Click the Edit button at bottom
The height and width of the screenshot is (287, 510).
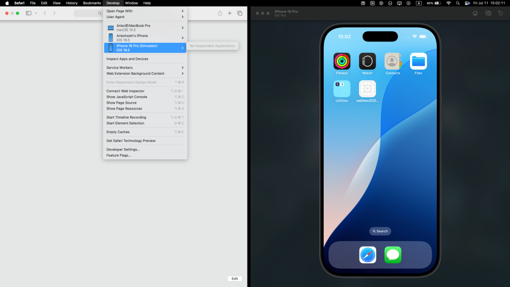pyautogui.click(x=235, y=279)
